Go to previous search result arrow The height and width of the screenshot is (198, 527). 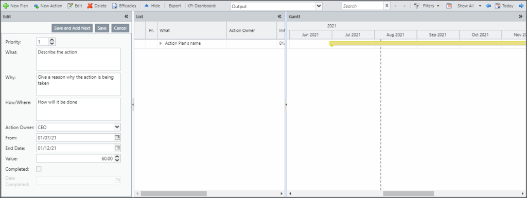pos(396,6)
